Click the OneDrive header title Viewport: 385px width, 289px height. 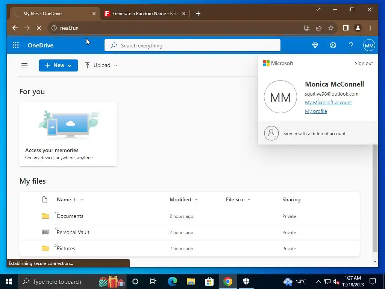tap(41, 46)
